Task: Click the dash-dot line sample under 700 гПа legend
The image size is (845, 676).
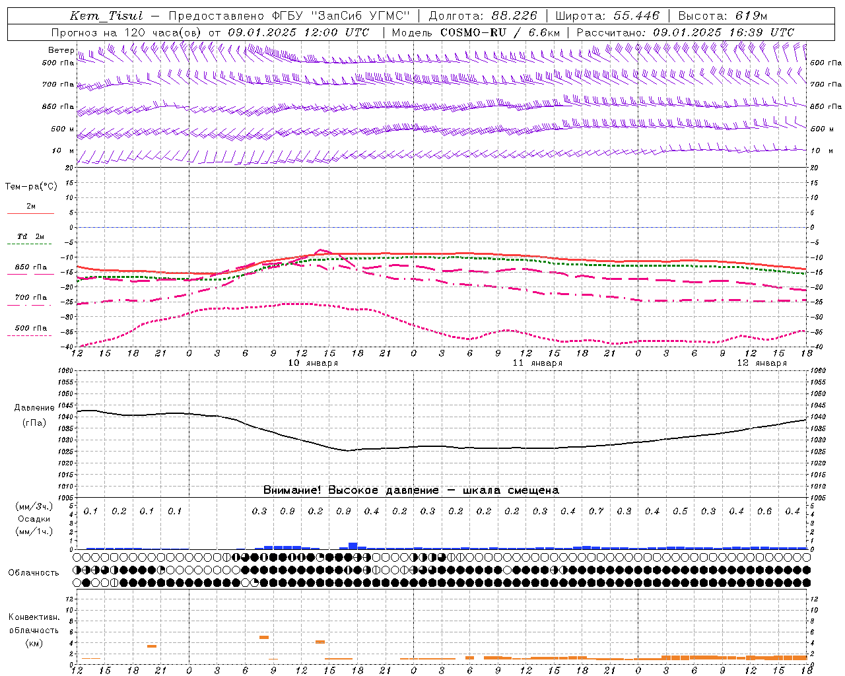Action: coord(30,306)
